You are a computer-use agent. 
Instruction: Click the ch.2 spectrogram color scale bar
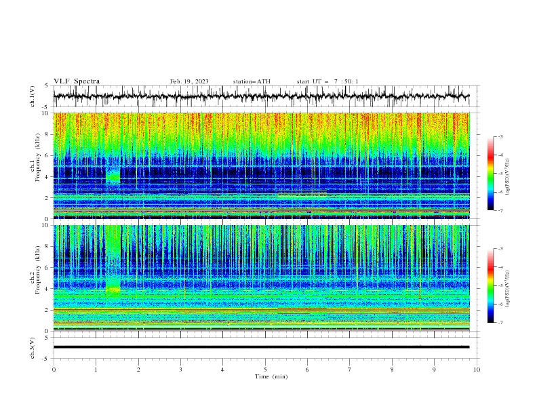[491, 285]
